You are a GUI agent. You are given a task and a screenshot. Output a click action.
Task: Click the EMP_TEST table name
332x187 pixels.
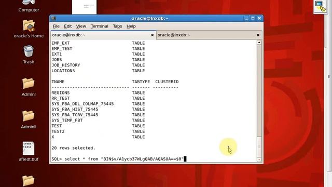(x=62, y=48)
